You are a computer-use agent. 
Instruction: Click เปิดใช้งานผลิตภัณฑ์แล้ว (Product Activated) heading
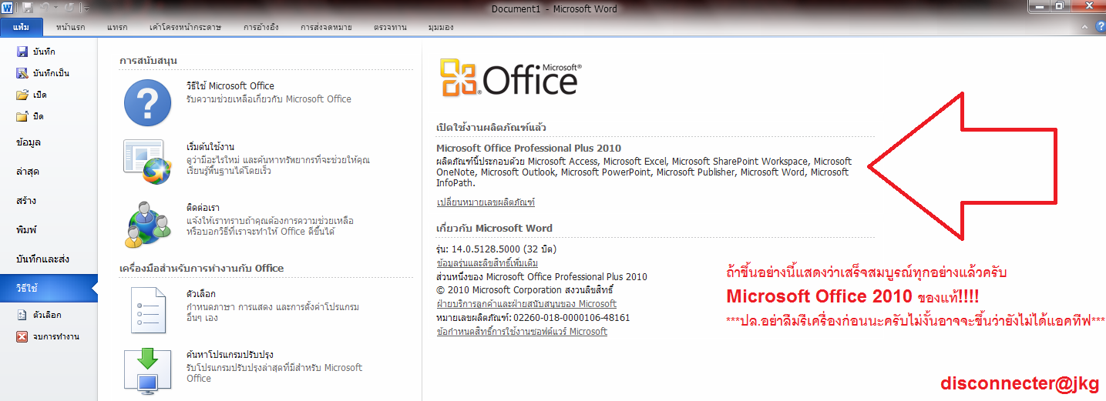click(x=492, y=128)
